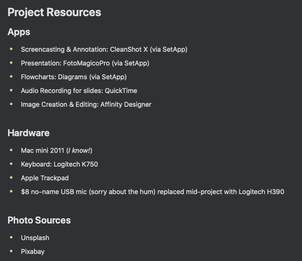Select the Keyboard Logitech K750 line
302x261 pixels.
coord(59,164)
